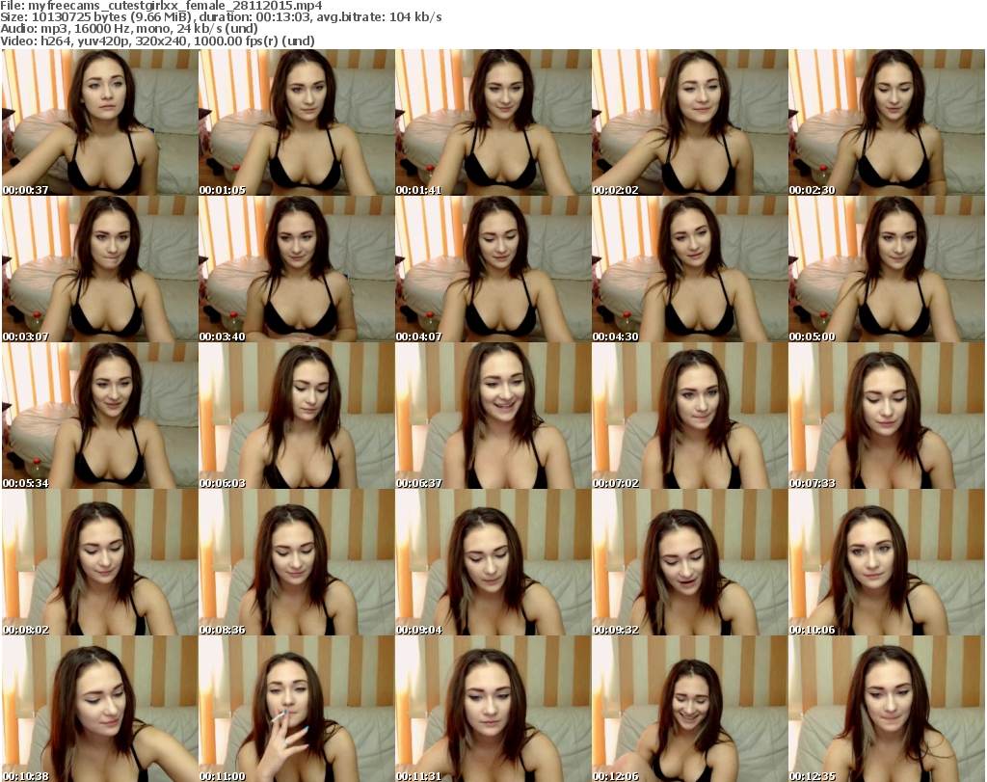
Task: Click the thumbnail timestamped 00:08:02
Action: coord(100,562)
